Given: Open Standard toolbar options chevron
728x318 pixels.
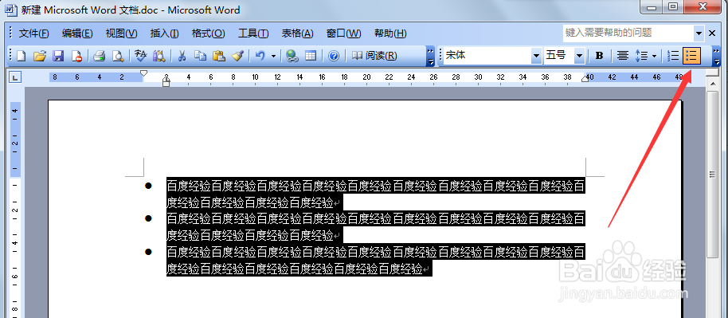Looking at the screenshot, I should click(430, 57).
